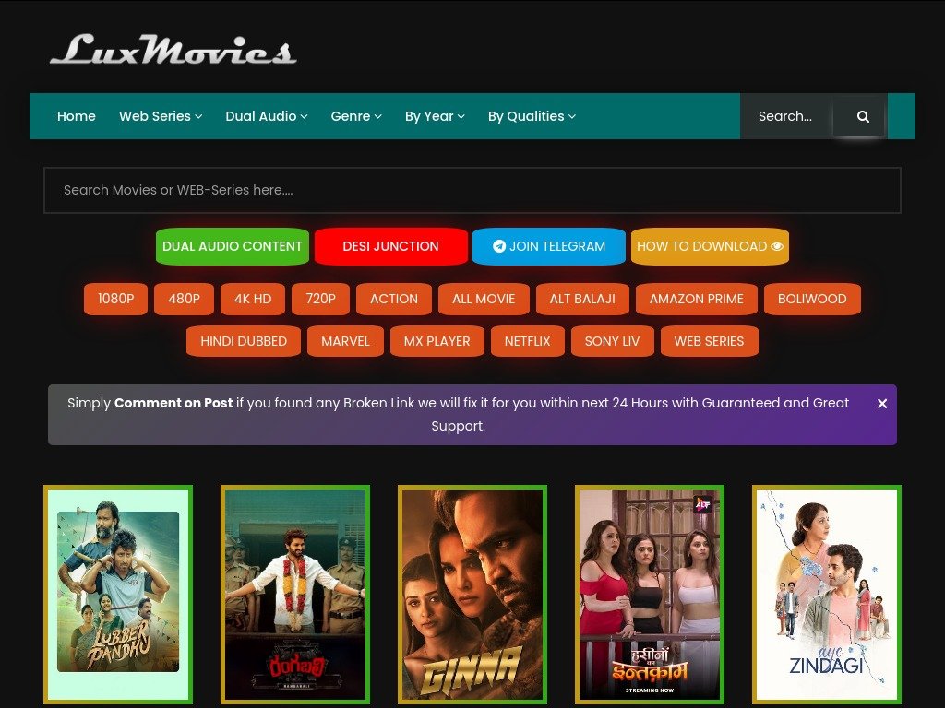Screen dimensions: 945x708
Task: Dismiss the Broken Link notice with the X
Action: pyautogui.click(x=881, y=403)
